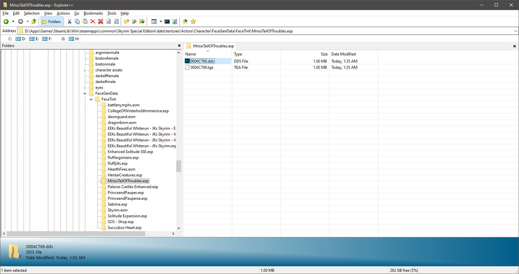Select the HearthFires.esm folder

(121, 169)
